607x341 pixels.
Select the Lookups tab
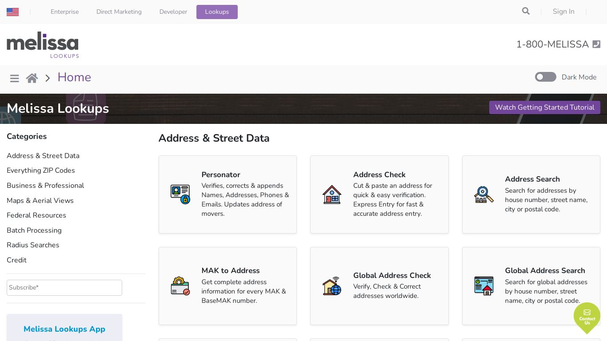(x=217, y=12)
